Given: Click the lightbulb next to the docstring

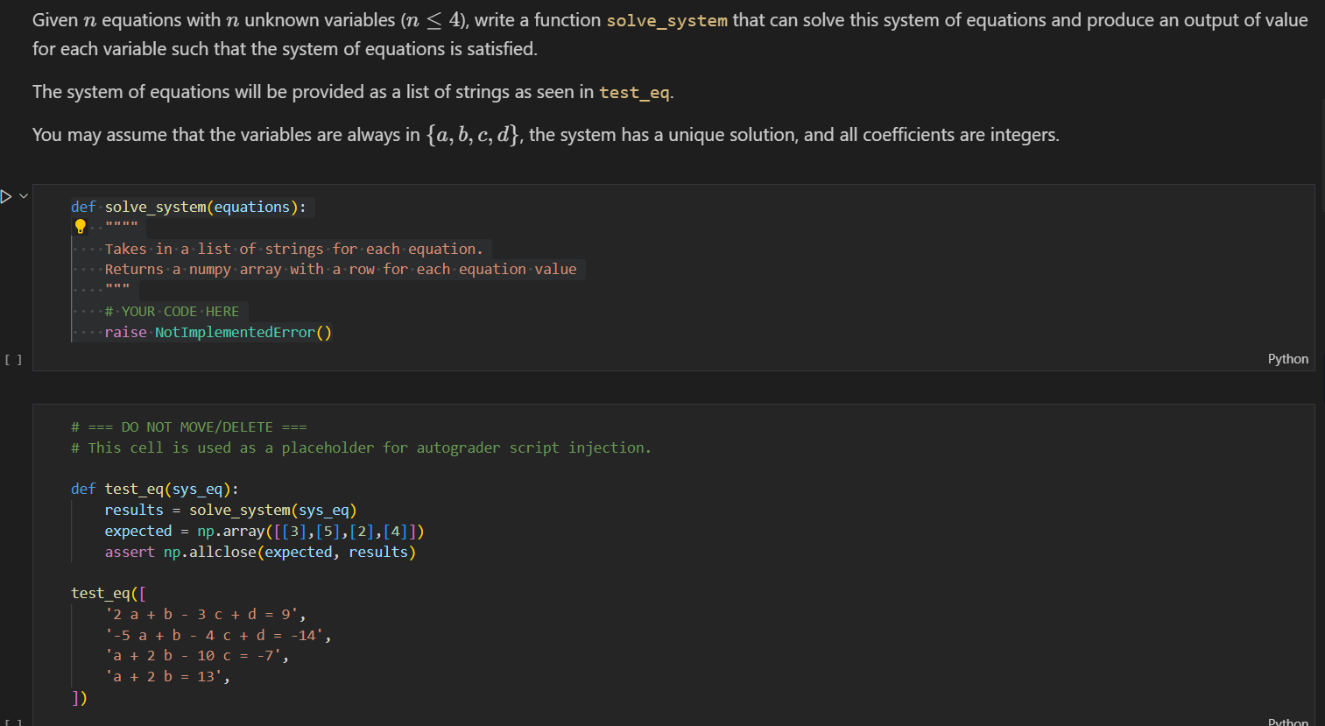Looking at the screenshot, I should [x=80, y=226].
